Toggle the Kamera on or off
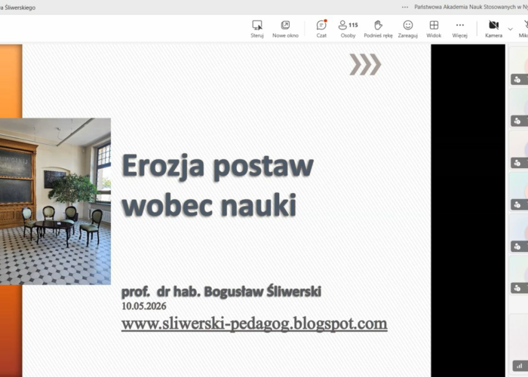Viewport: 528px width, 377px height. coord(493,29)
